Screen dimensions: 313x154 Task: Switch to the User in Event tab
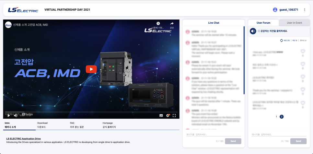295,23
